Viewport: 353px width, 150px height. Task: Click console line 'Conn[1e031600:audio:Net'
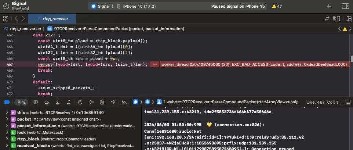[x=173, y=131]
